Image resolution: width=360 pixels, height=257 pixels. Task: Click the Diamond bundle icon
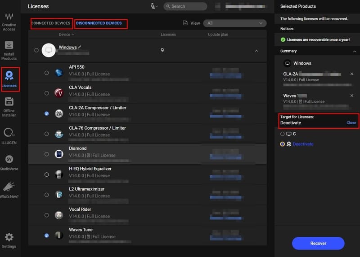click(59, 154)
